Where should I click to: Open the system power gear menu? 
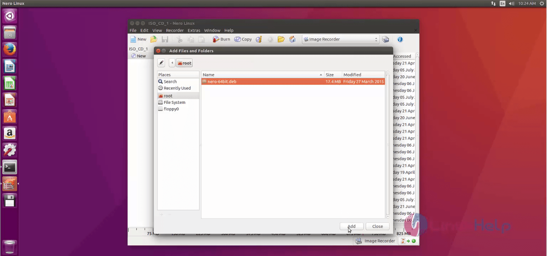click(x=542, y=3)
